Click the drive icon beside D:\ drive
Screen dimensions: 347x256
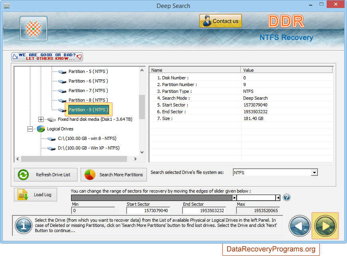pos(52,148)
